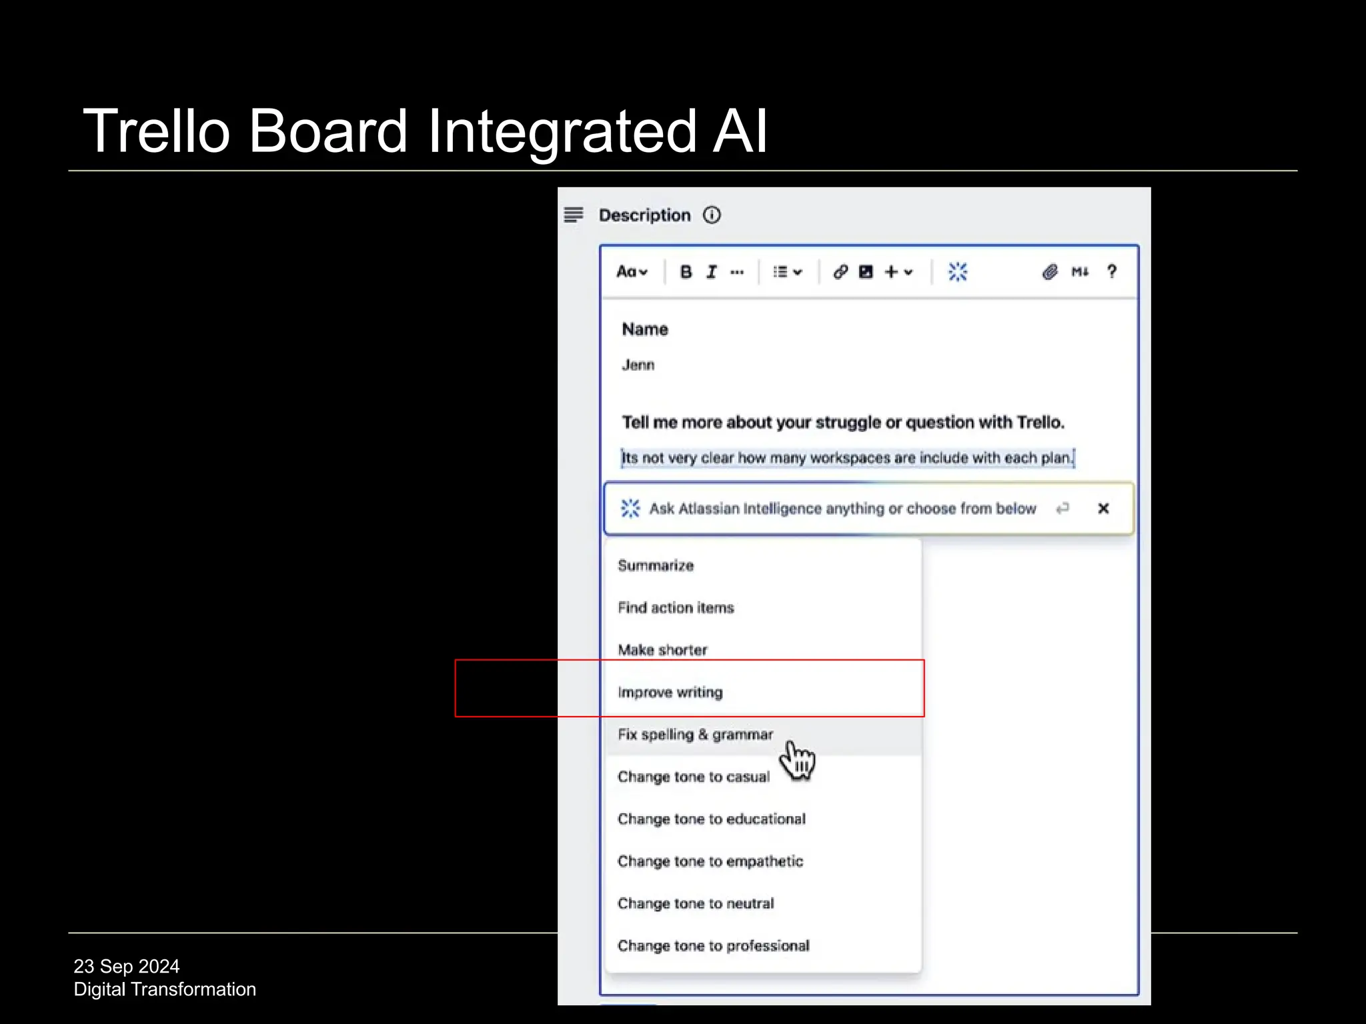Viewport: 1366px width, 1024px height.
Task: Choose Improve writing option
Action: [763, 692]
